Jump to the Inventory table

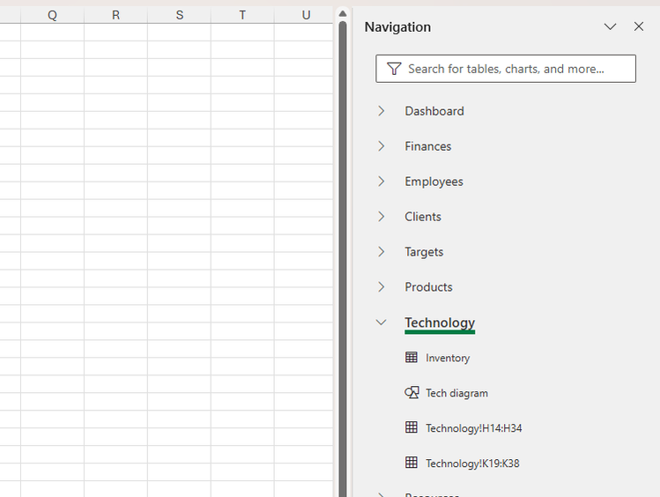448,358
